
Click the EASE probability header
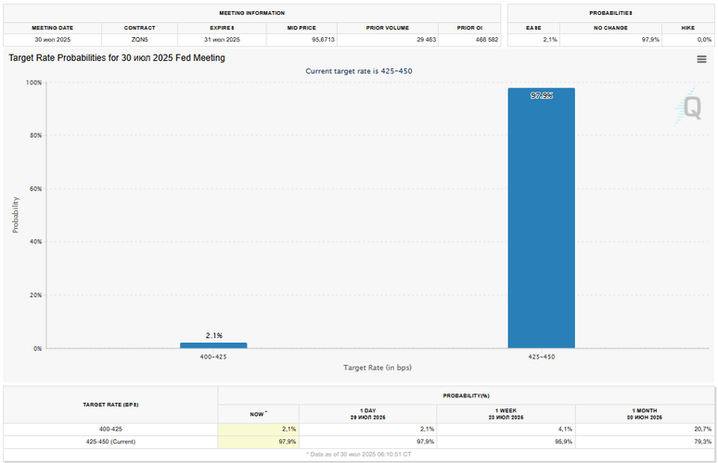coord(534,28)
